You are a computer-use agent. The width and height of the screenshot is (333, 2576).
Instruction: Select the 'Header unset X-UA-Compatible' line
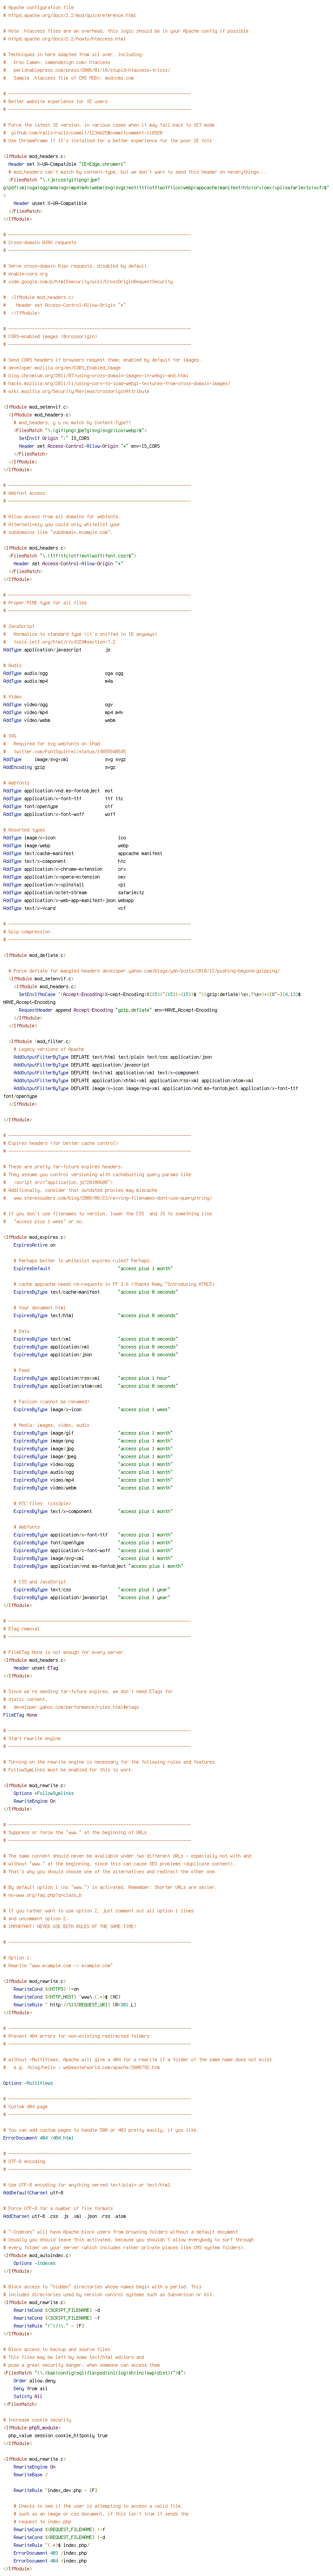tap(50, 203)
